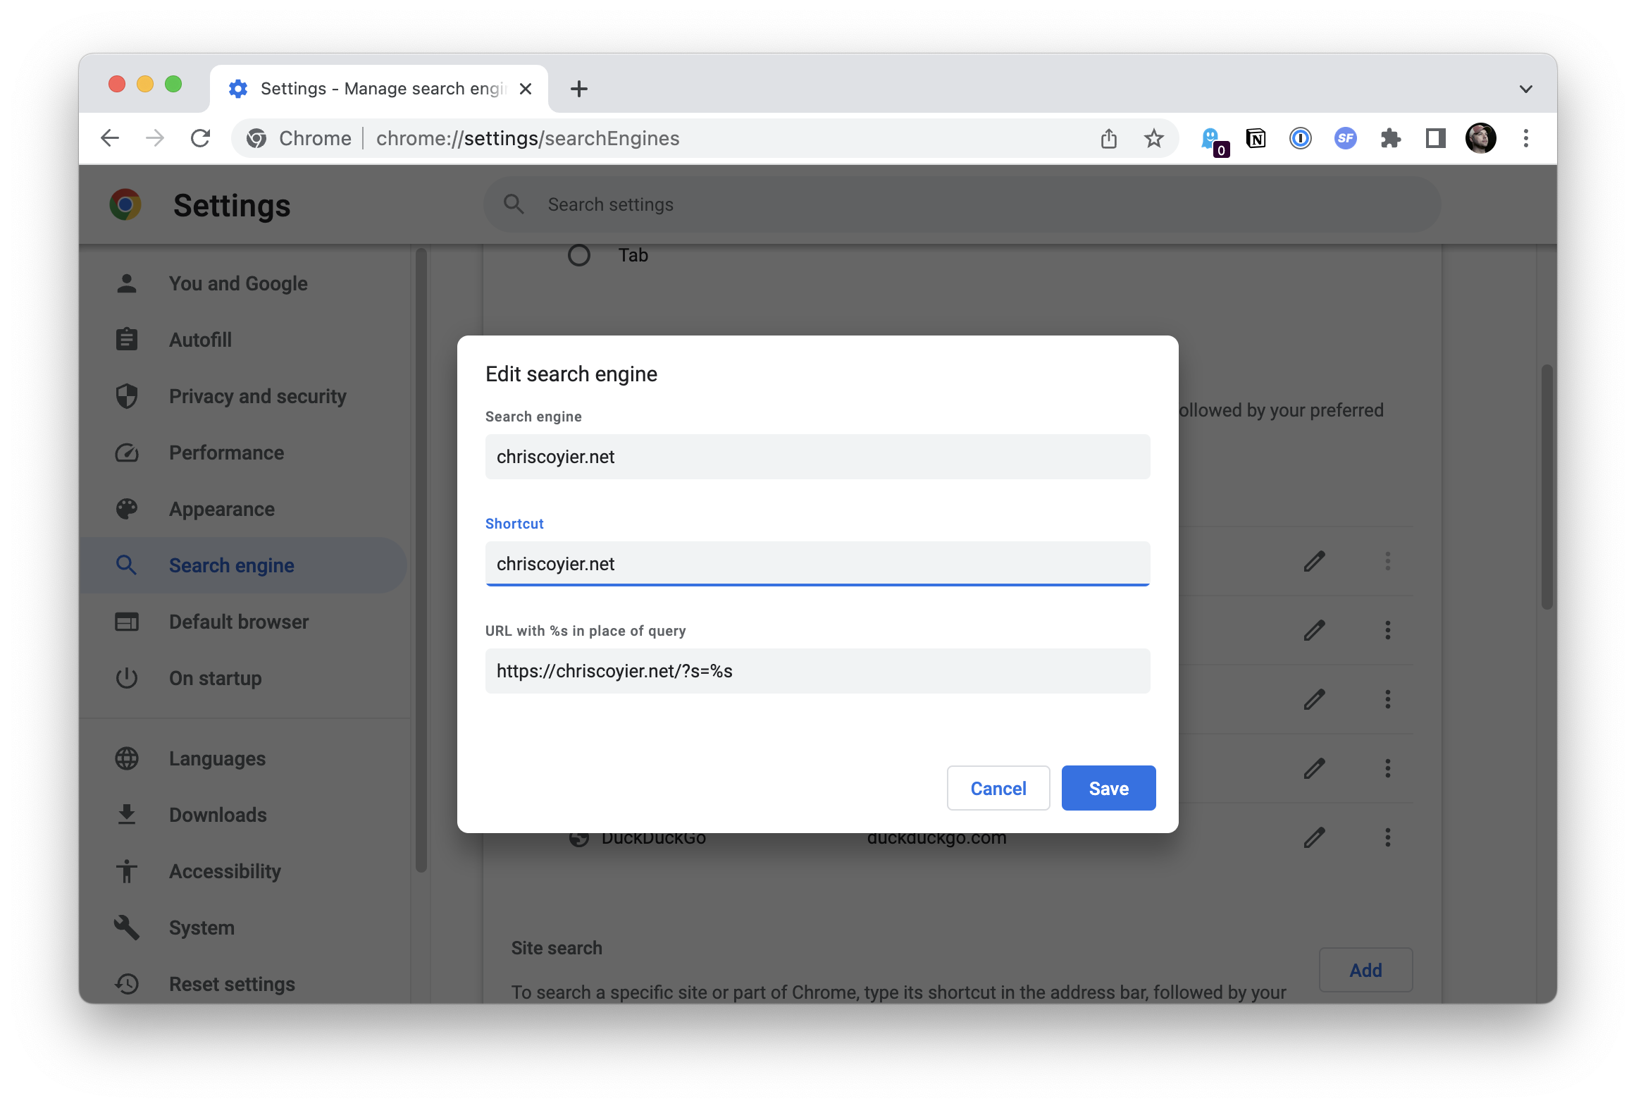Open Reset settings section
The width and height of the screenshot is (1636, 1108).
[244, 984]
